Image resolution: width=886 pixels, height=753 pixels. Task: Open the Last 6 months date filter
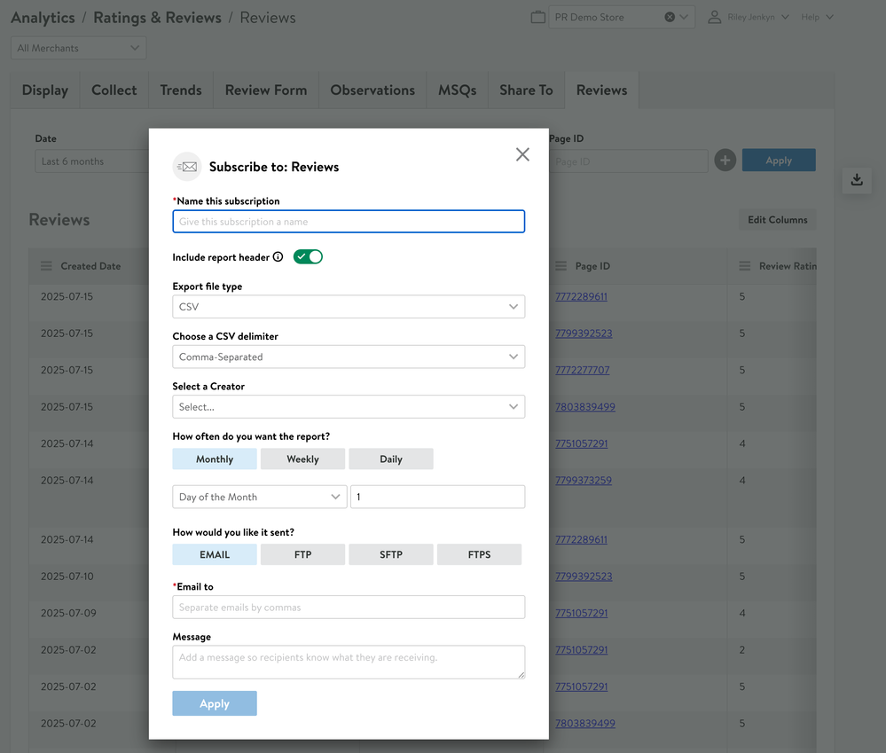click(x=91, y=161)
